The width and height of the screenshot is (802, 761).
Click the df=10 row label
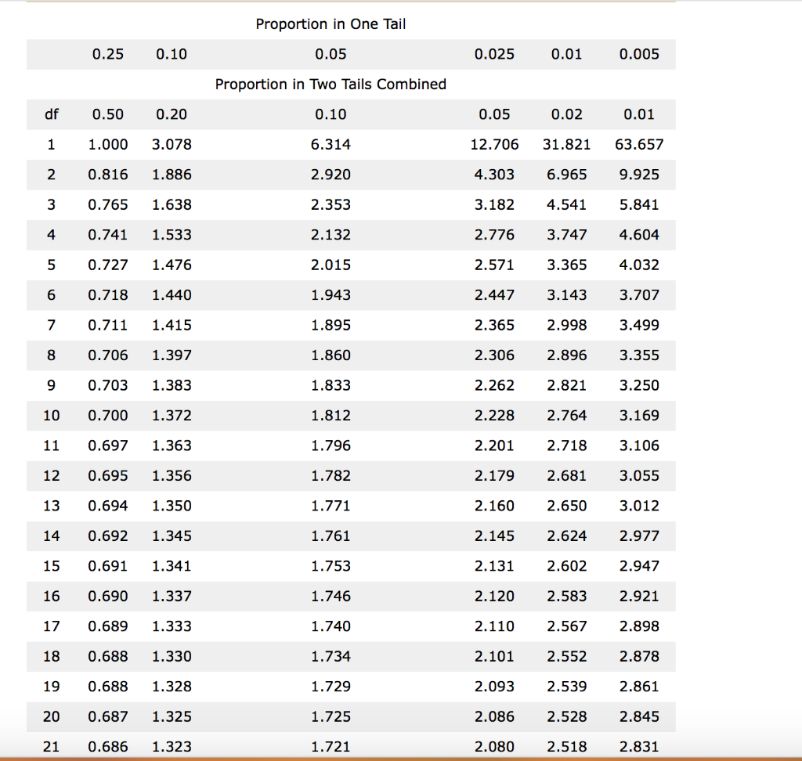coord(51,416)
